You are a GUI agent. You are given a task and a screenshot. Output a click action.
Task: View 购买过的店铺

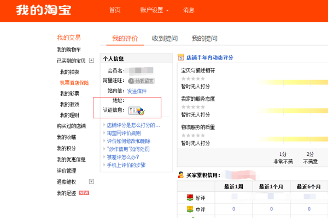[x=71, y=126]
